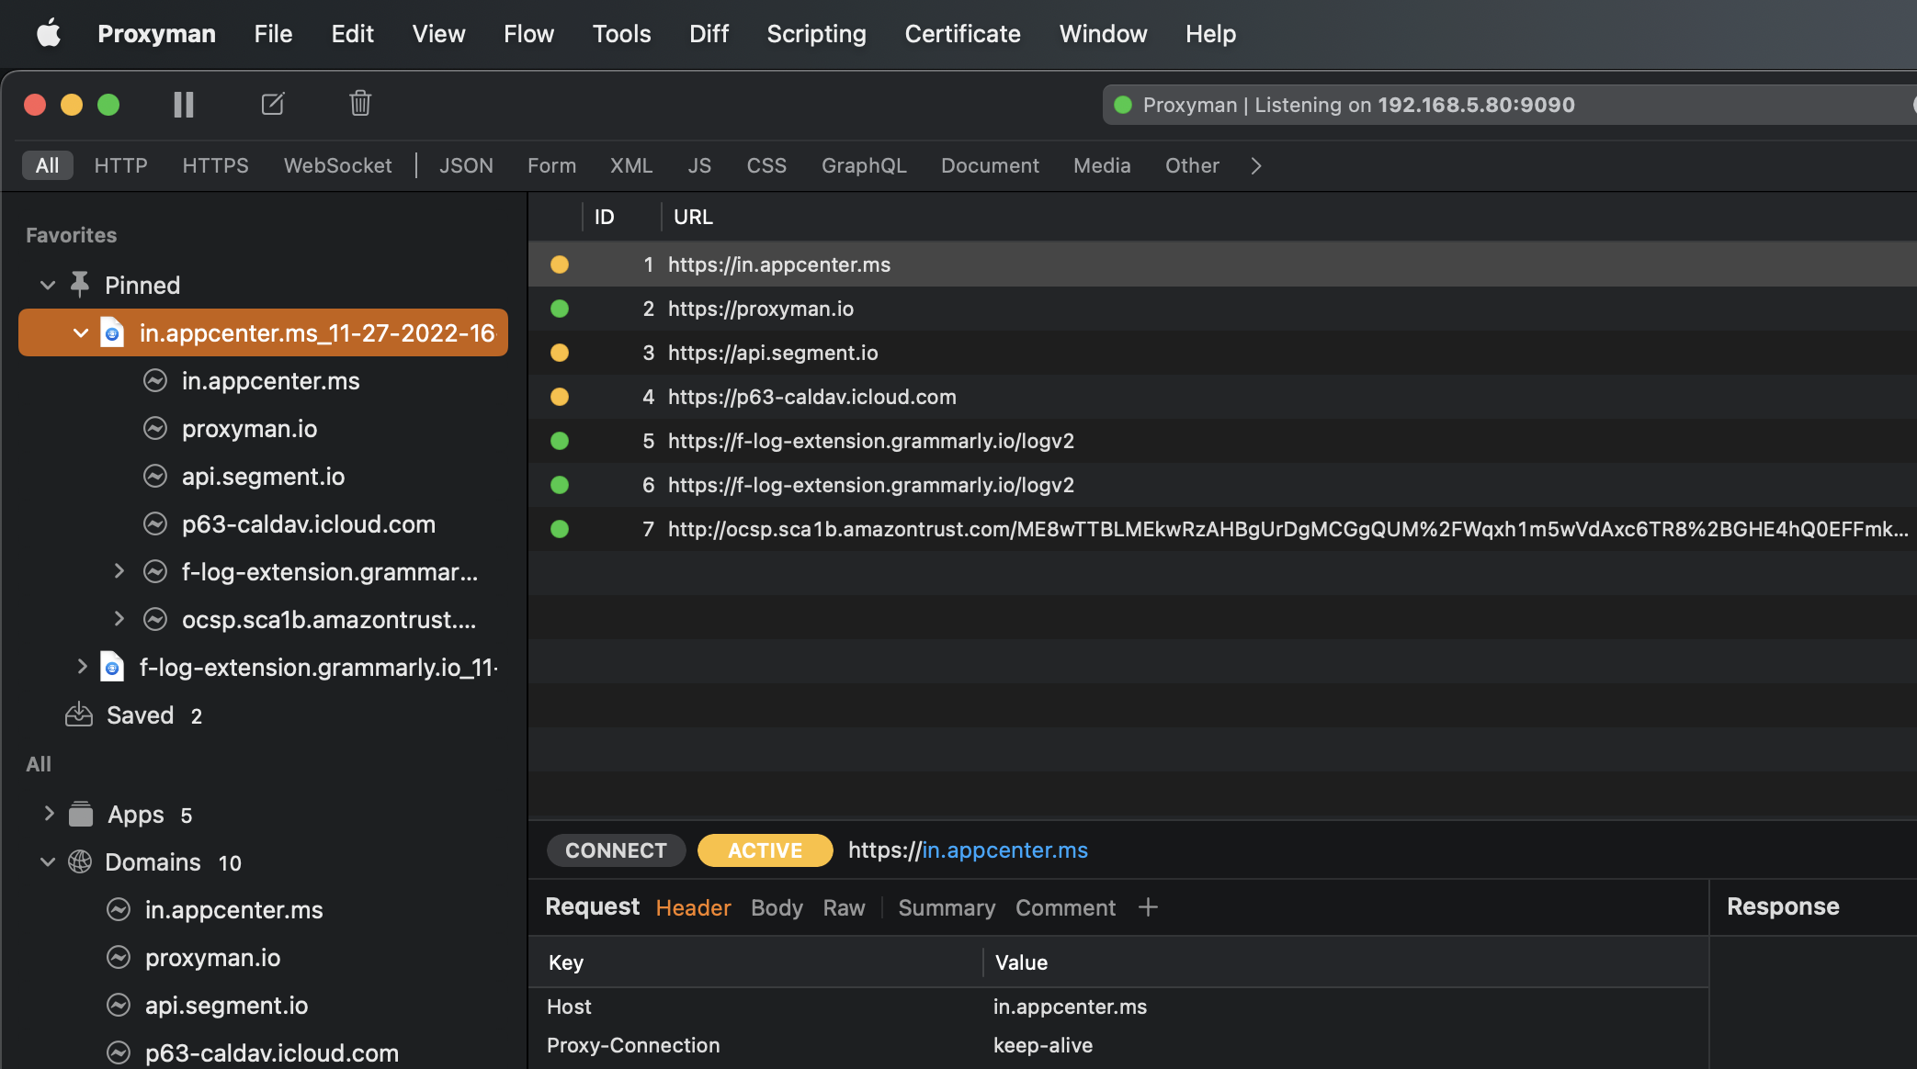Select request row https://proxyman.io
This screenshot has height=1069, width=1917.
[1222, 309]
